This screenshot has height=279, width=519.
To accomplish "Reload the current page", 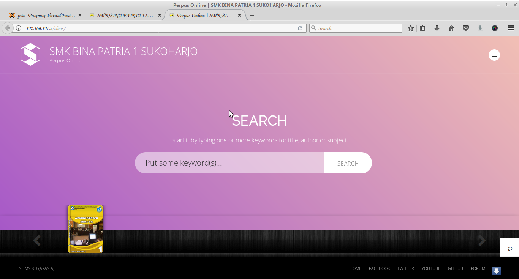I will click(300, 28).
